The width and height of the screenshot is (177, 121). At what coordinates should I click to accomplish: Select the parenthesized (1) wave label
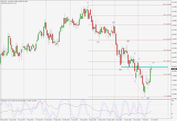click(x=98, y=42)
